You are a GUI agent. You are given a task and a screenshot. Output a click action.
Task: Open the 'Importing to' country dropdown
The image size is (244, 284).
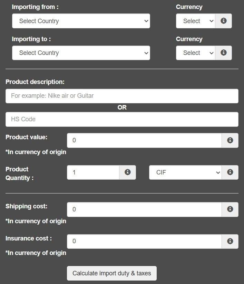tap(81, 53)
